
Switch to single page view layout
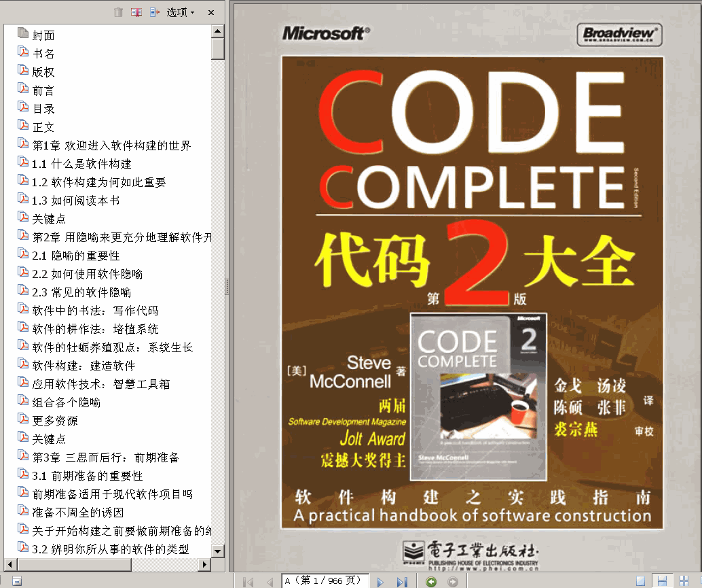coord(641,581)
